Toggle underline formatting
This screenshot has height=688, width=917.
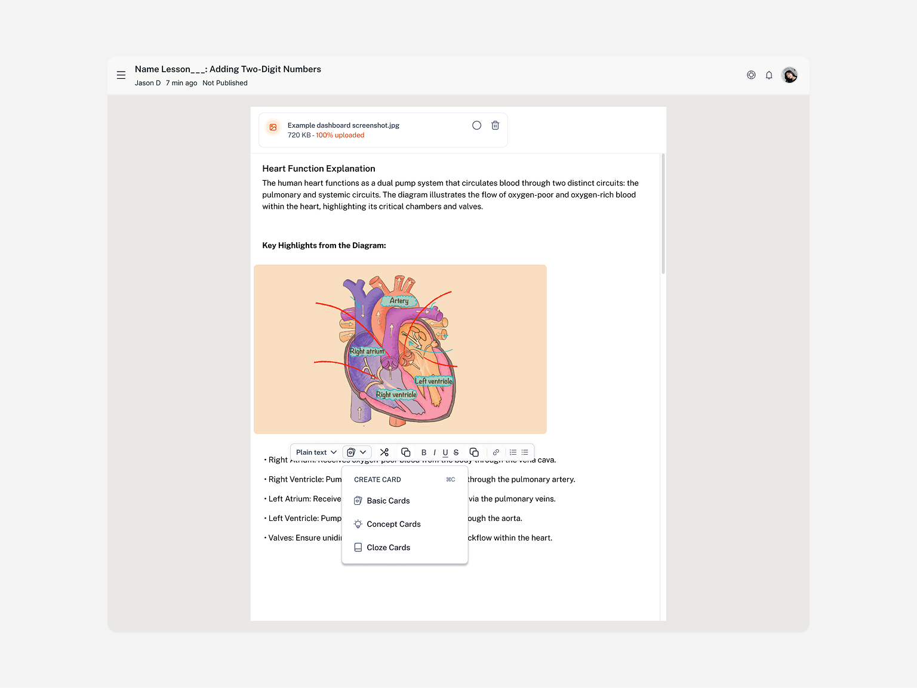[445, 452]
